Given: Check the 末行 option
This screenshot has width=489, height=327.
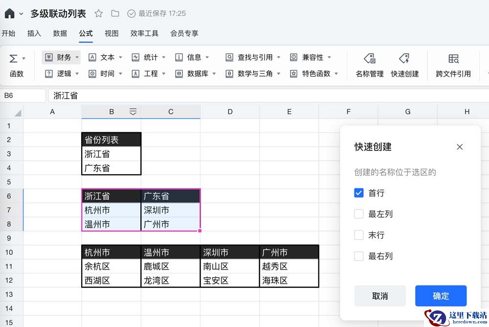Looking at the screenshot, I should tap(359, 235).
